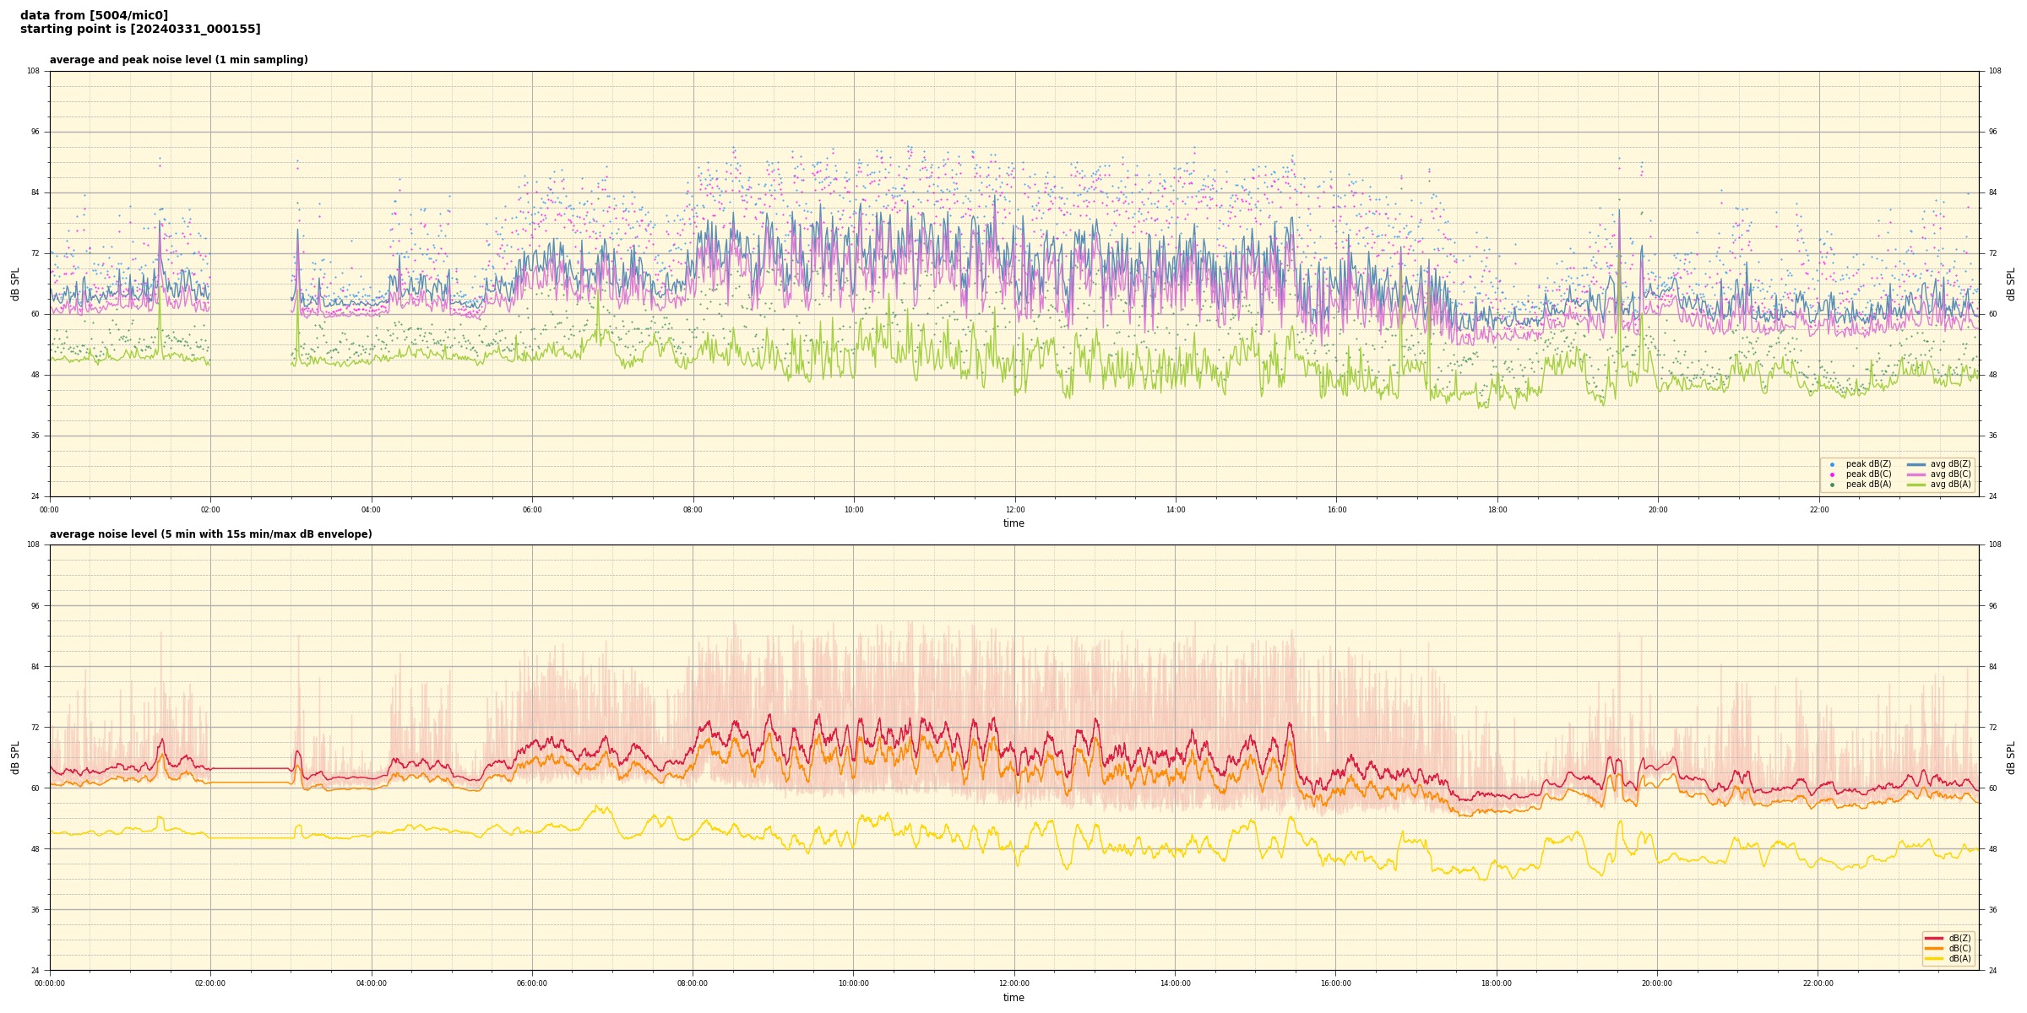Click the 18:00:00 tick on bottom chart axis
2027x1013 pixels.
click(x=1496, y=983)
